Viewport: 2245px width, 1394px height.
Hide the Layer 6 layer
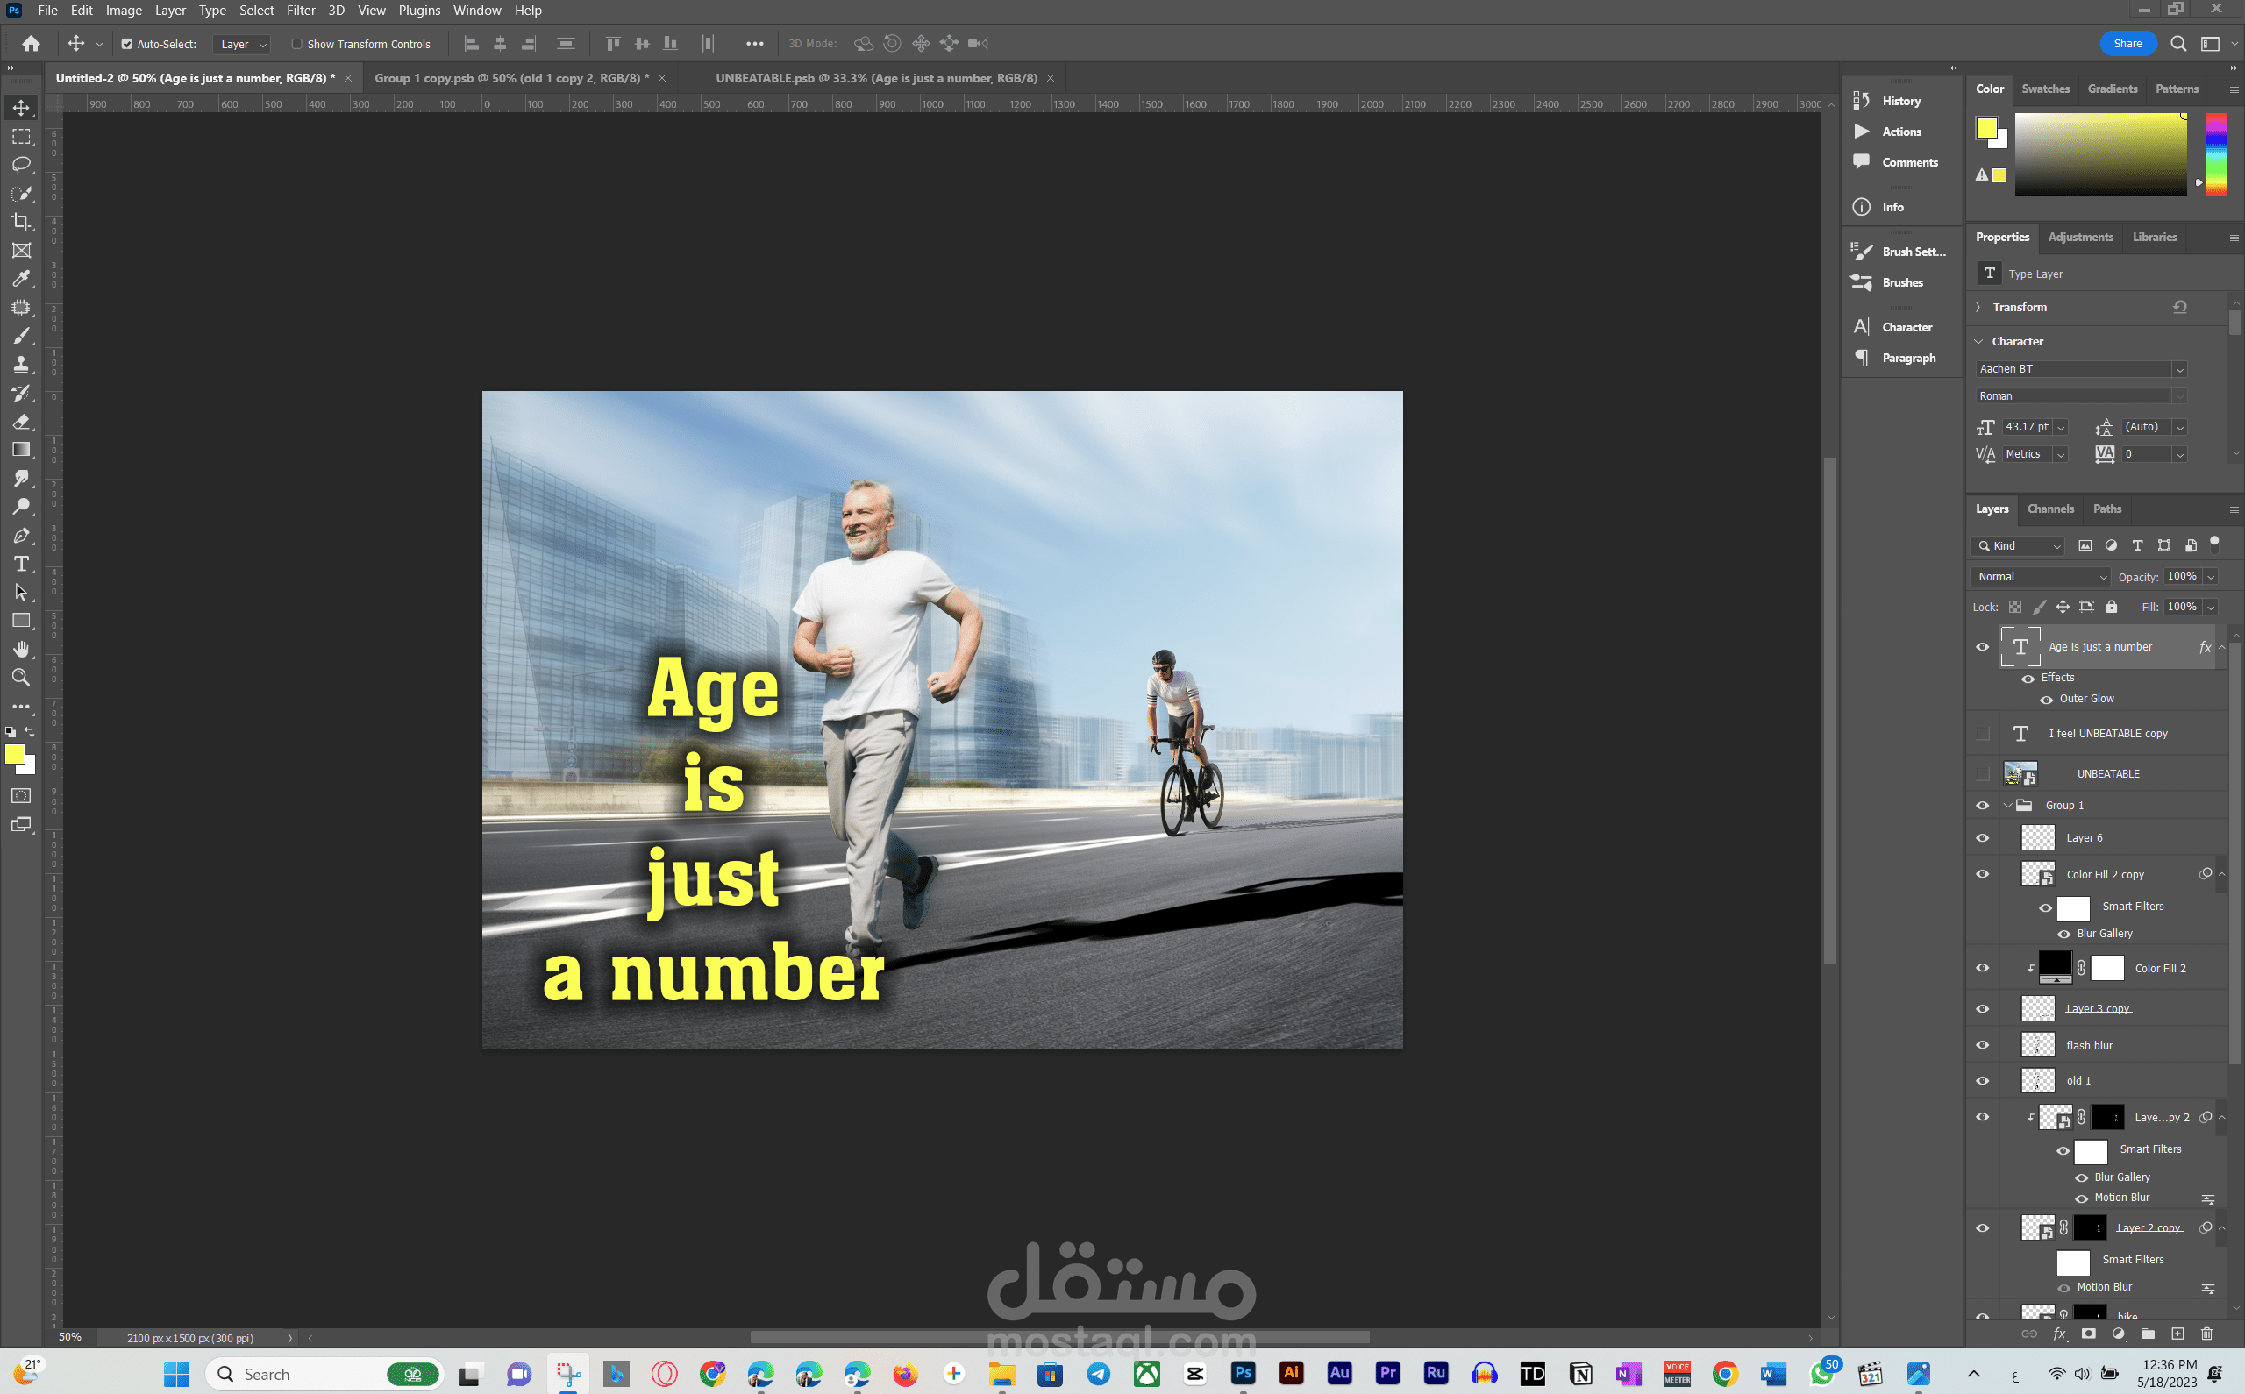1982,838
